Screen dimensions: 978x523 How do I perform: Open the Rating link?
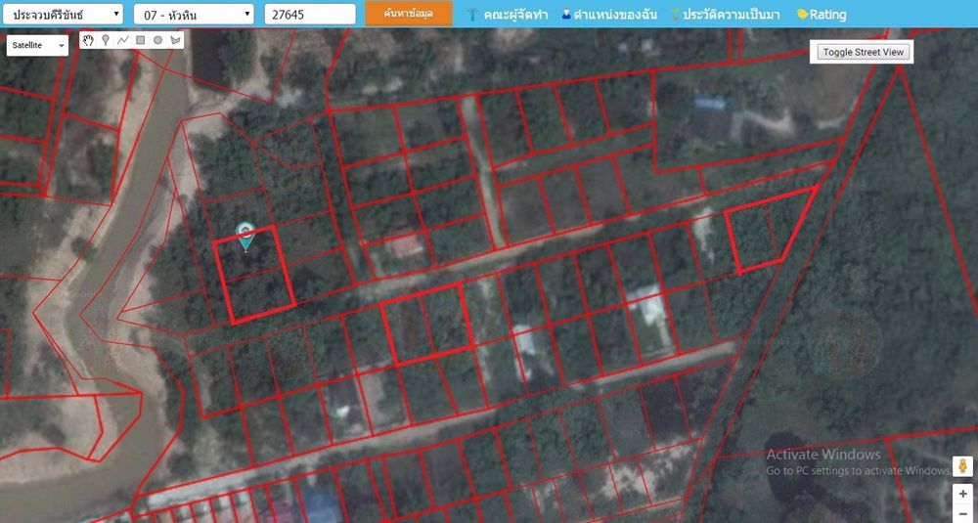tap(822, 15)
